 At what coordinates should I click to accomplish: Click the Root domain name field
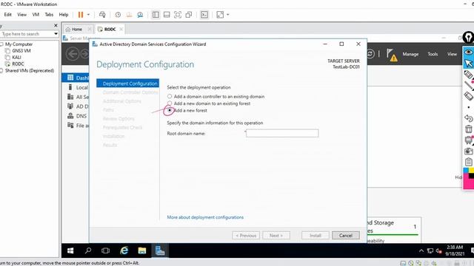(x=282, y=133)
